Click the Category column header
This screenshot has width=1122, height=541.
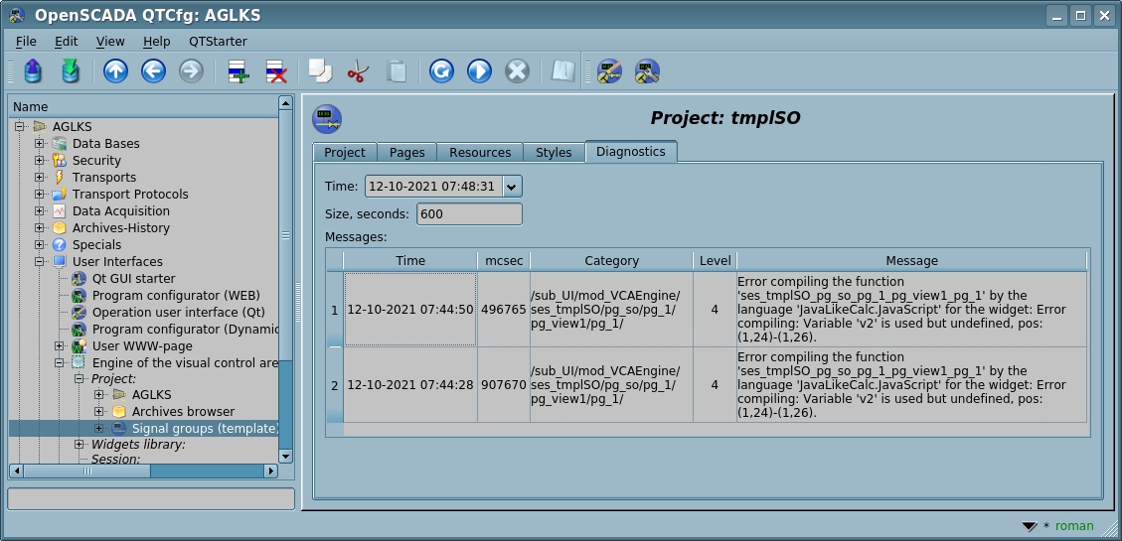[x=611, y=261]
